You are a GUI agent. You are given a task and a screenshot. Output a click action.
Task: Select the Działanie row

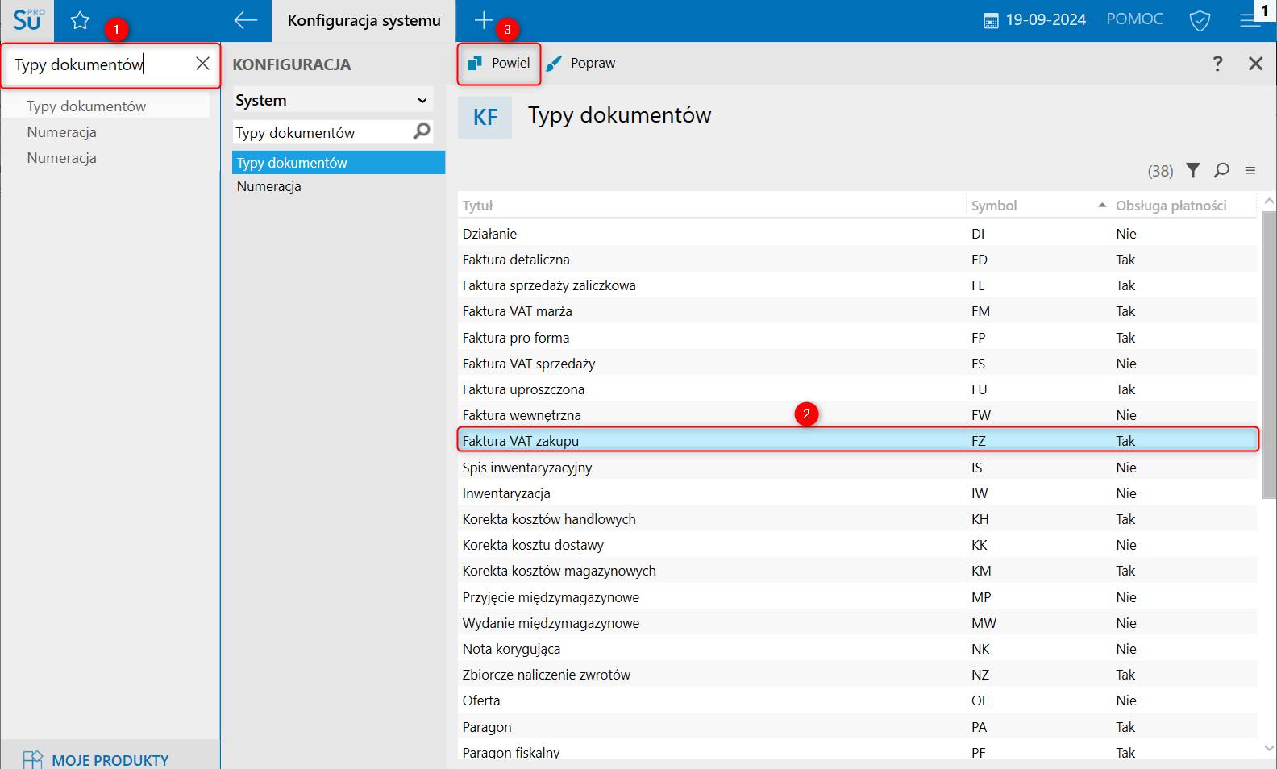click(x=857, y=234)
